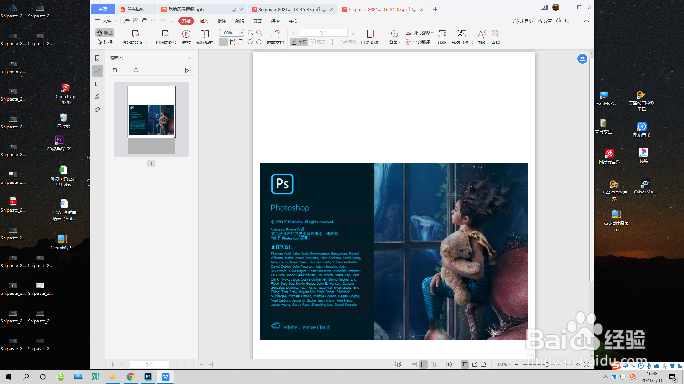The image size is (684, 384).
Task: Select the 批注 ribbon tab
Action: [x=222, y=21]
